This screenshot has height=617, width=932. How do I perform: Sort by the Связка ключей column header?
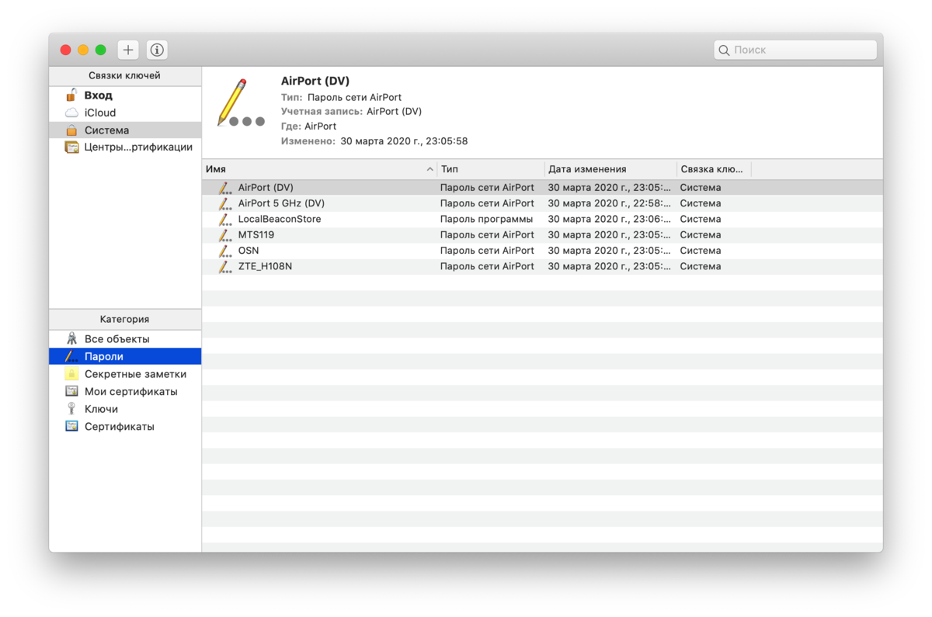click(714, 169)
